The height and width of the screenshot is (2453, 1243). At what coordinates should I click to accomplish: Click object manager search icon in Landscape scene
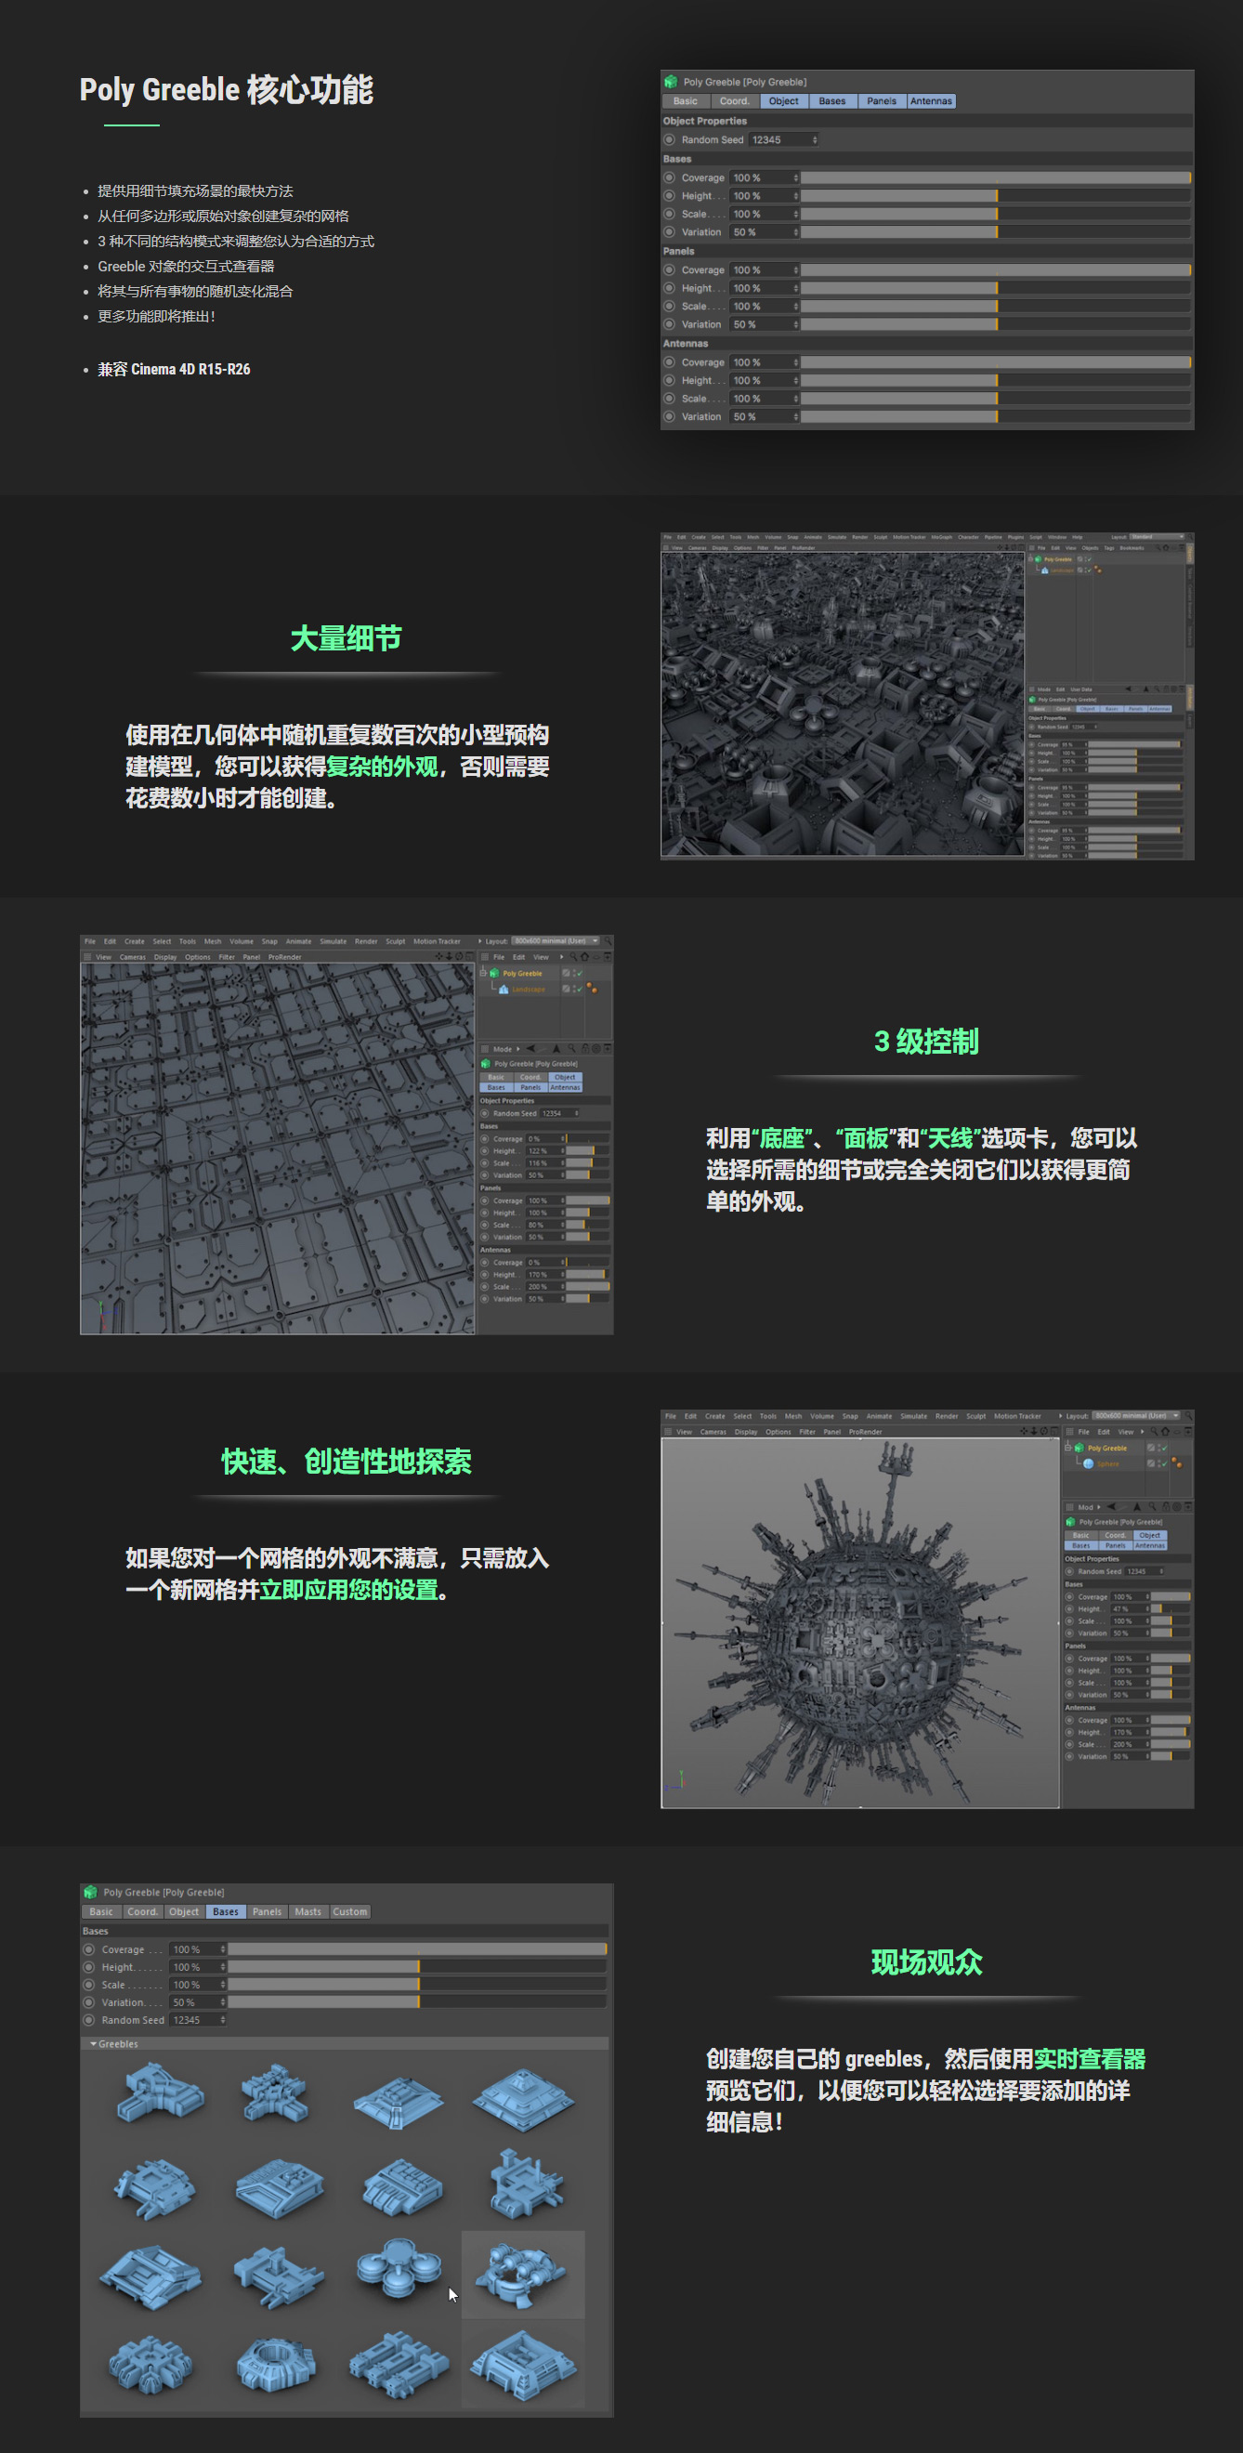(574, 957)
